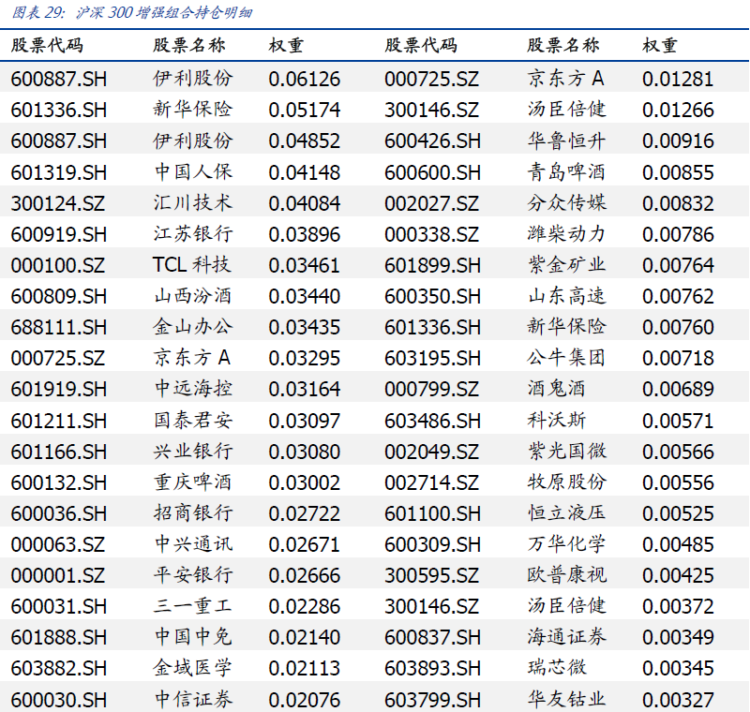Click stock code 601919.SH

[x=59, y=389]
